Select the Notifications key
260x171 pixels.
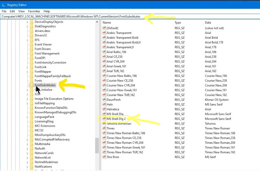click(43, 166)
